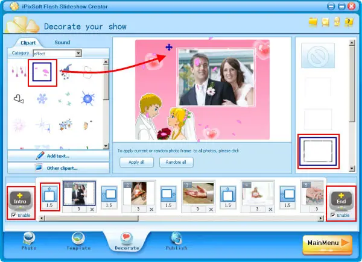Remove slide 2 with its X button
362x262 pixels.
tap(151, 209)
